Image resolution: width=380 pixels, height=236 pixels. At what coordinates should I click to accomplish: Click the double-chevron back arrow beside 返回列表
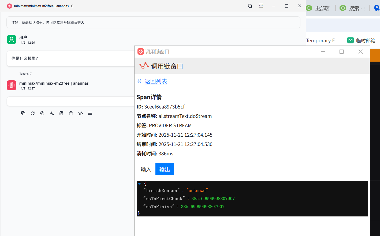tap(139, 81)
